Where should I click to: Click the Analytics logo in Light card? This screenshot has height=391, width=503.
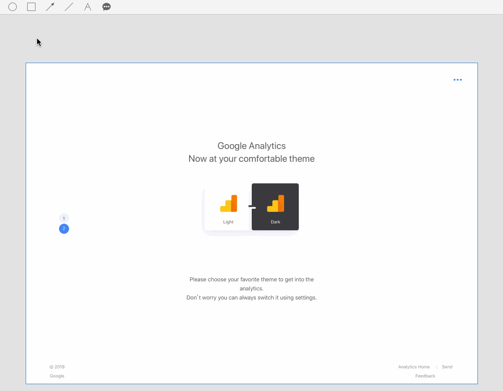(x=228, y=204)
